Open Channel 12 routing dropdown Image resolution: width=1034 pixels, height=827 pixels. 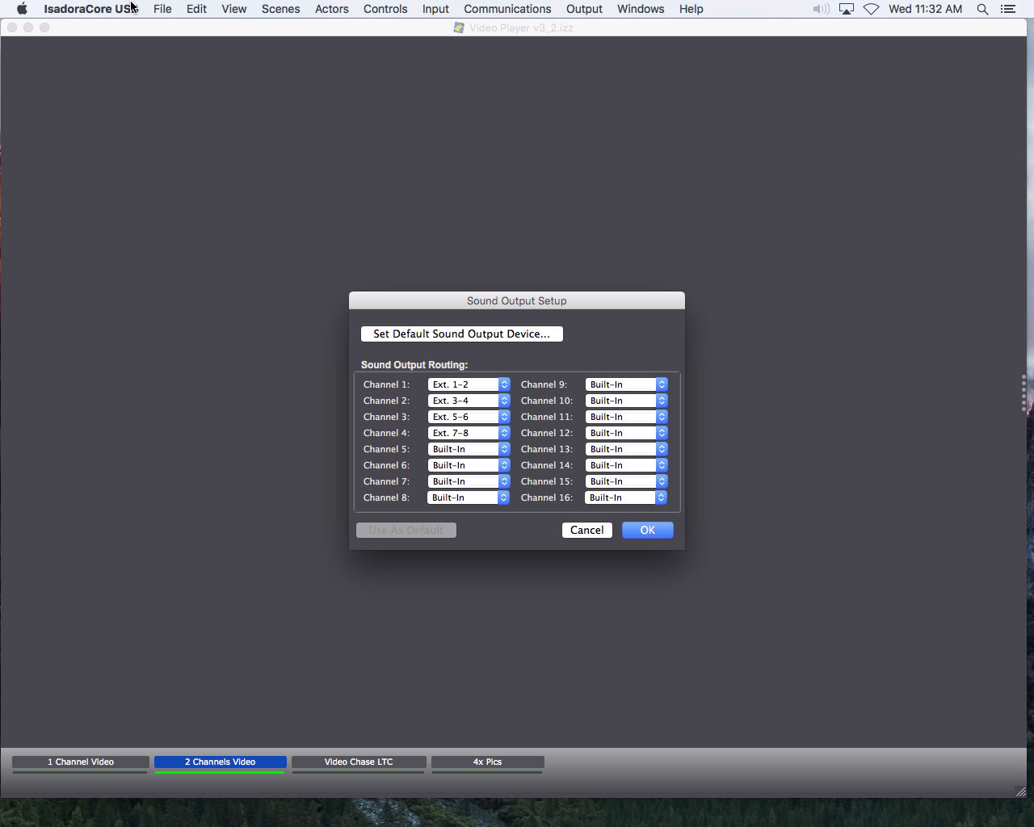(x=626, y=433)
